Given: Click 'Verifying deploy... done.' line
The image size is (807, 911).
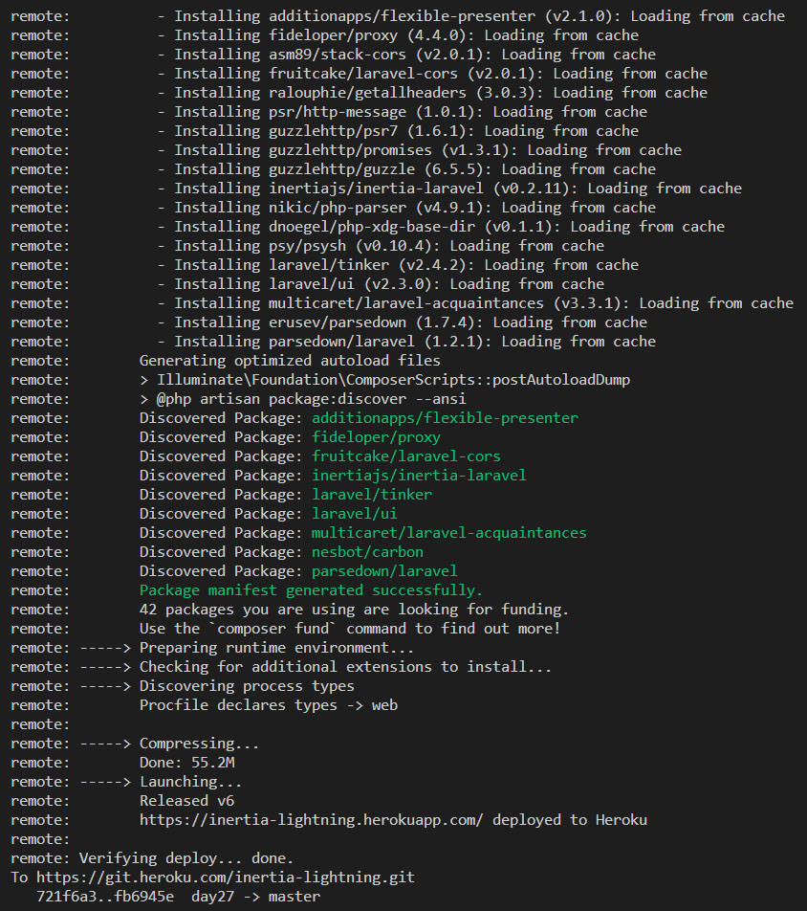Looking at the screenshot, I should coord(186,858).
